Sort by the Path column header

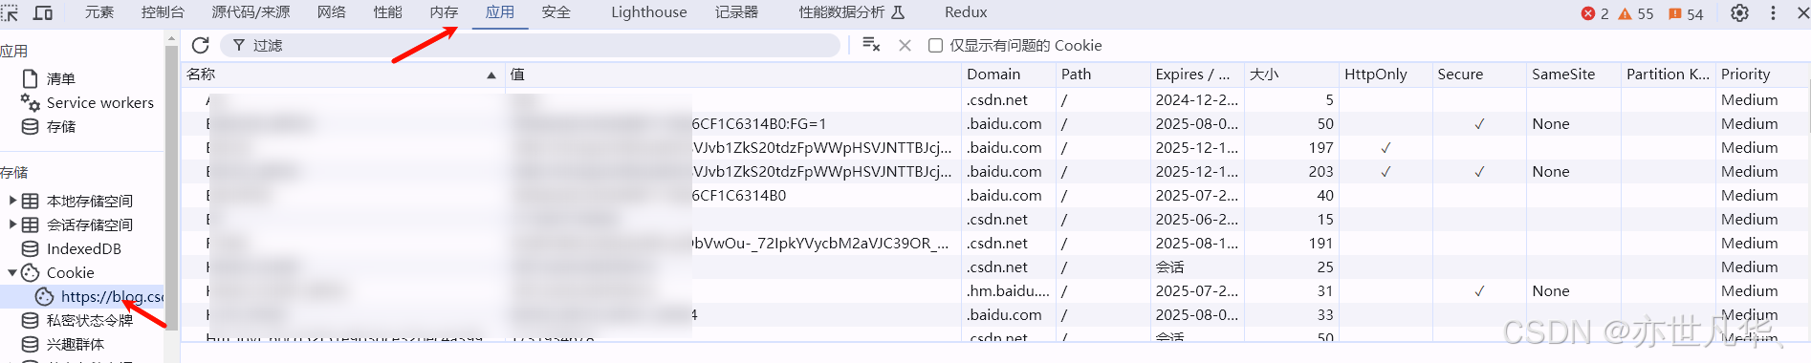pyautogui.click(x=1102, y=75)
